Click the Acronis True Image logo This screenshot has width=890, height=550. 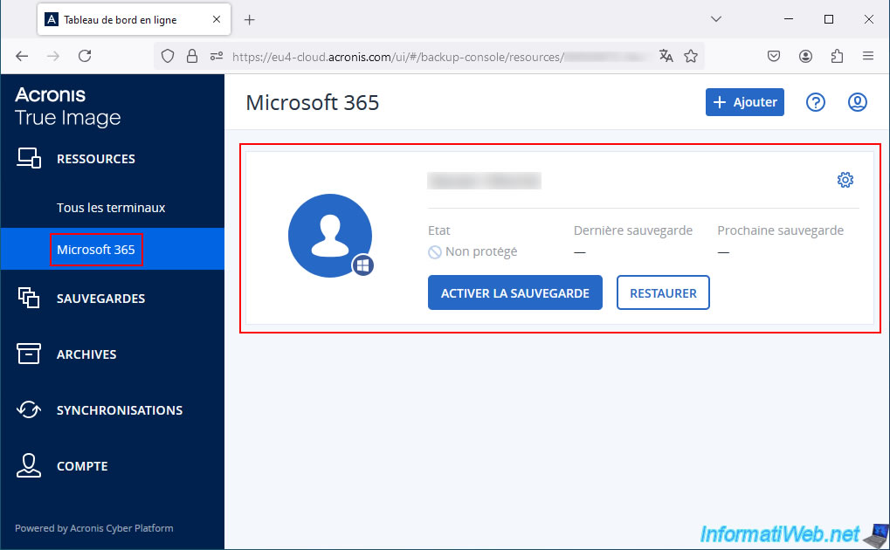pos(67,107)
